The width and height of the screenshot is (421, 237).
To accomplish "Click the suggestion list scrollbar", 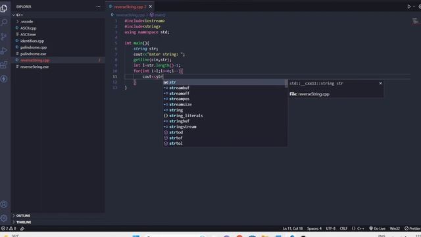I will pyautogui.click(x=286, y=84).
